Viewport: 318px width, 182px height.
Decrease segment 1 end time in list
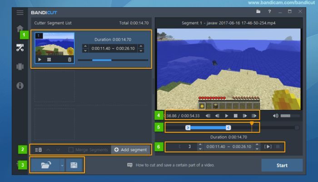click(x=141, y=51)
